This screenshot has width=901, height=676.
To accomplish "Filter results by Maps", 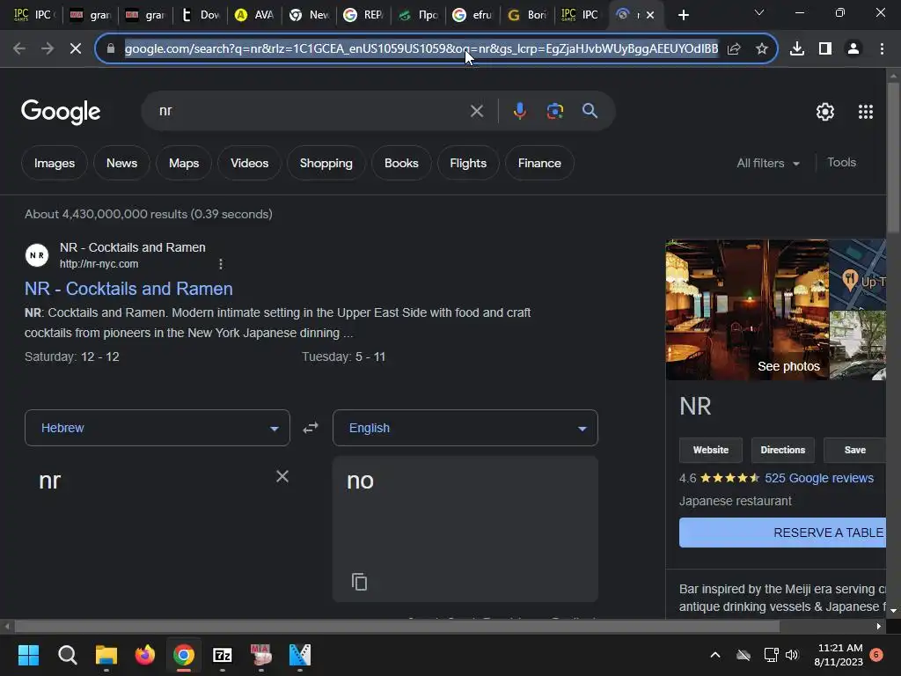I will point(184,163).
